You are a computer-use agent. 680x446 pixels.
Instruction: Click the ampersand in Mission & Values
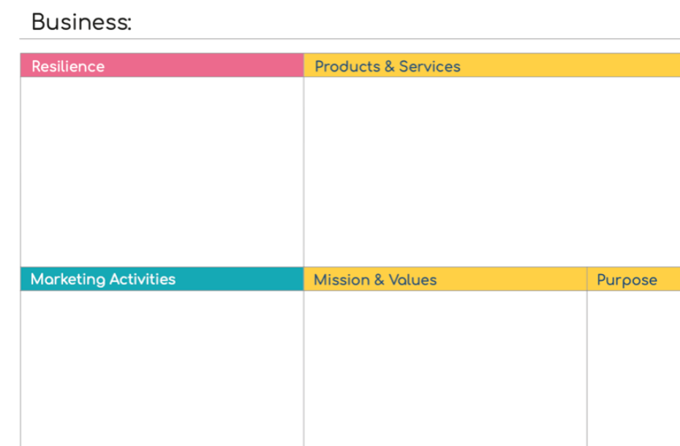coord(379,280)
